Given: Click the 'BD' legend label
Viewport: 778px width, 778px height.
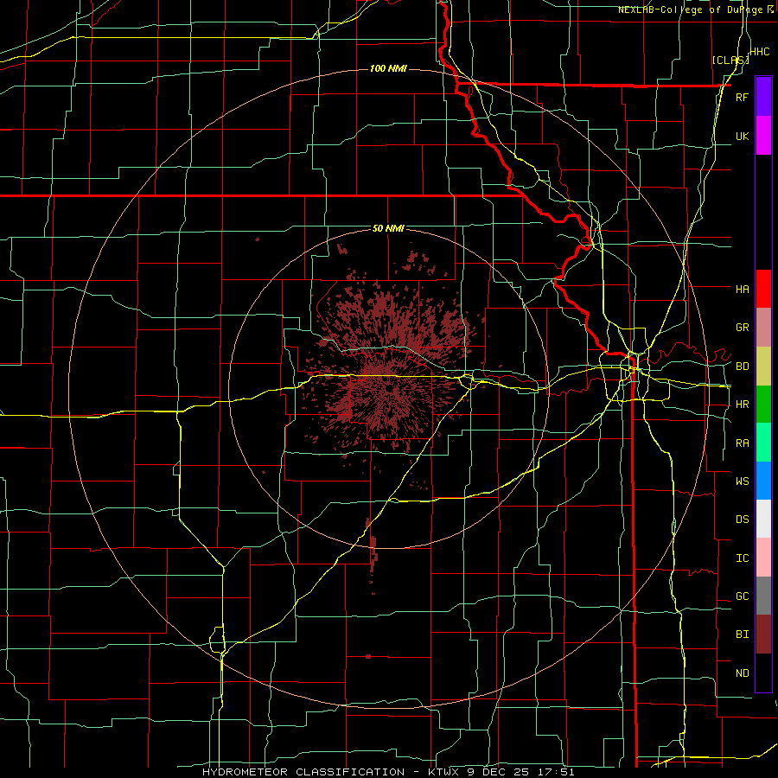Looking at the screenshot, I should pyautogui.click(x=742, y=367).
